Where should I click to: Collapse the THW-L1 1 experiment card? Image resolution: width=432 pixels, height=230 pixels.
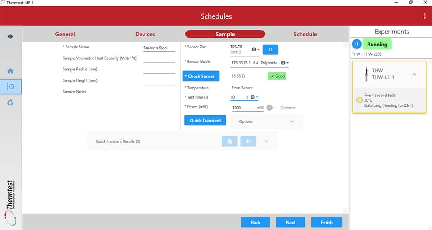tap(414, 74)
